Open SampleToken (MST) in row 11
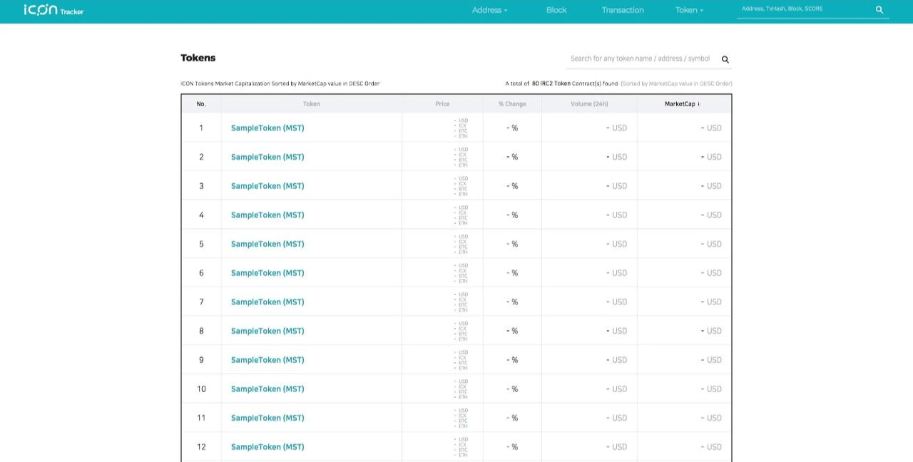 coord(267,418)
